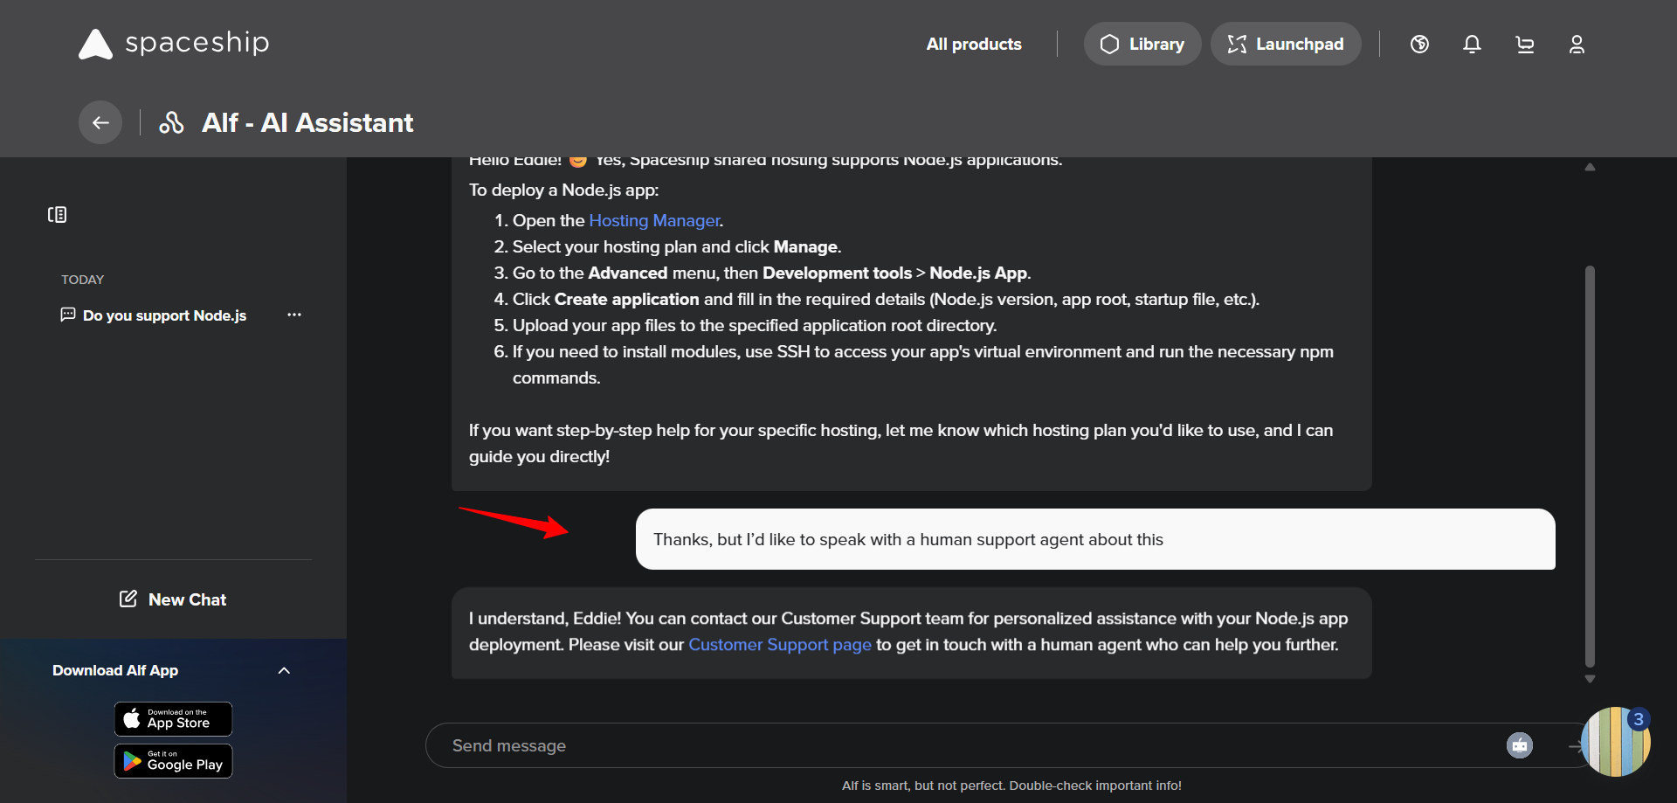The height and width of the screenshot is (803, 1677).
Task: Click the scroll up arrow
Action: (1590, 167)
